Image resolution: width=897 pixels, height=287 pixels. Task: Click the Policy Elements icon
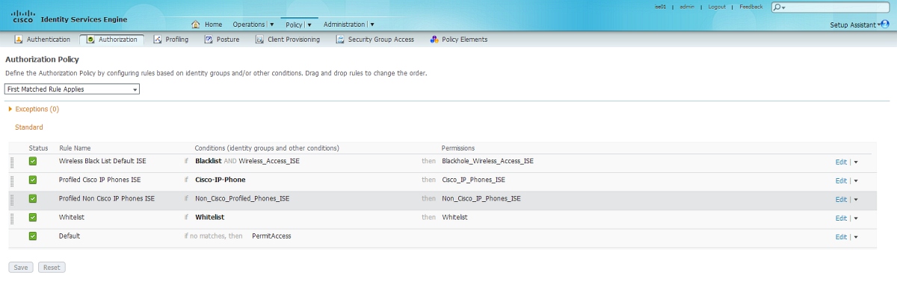click(434, 40)
